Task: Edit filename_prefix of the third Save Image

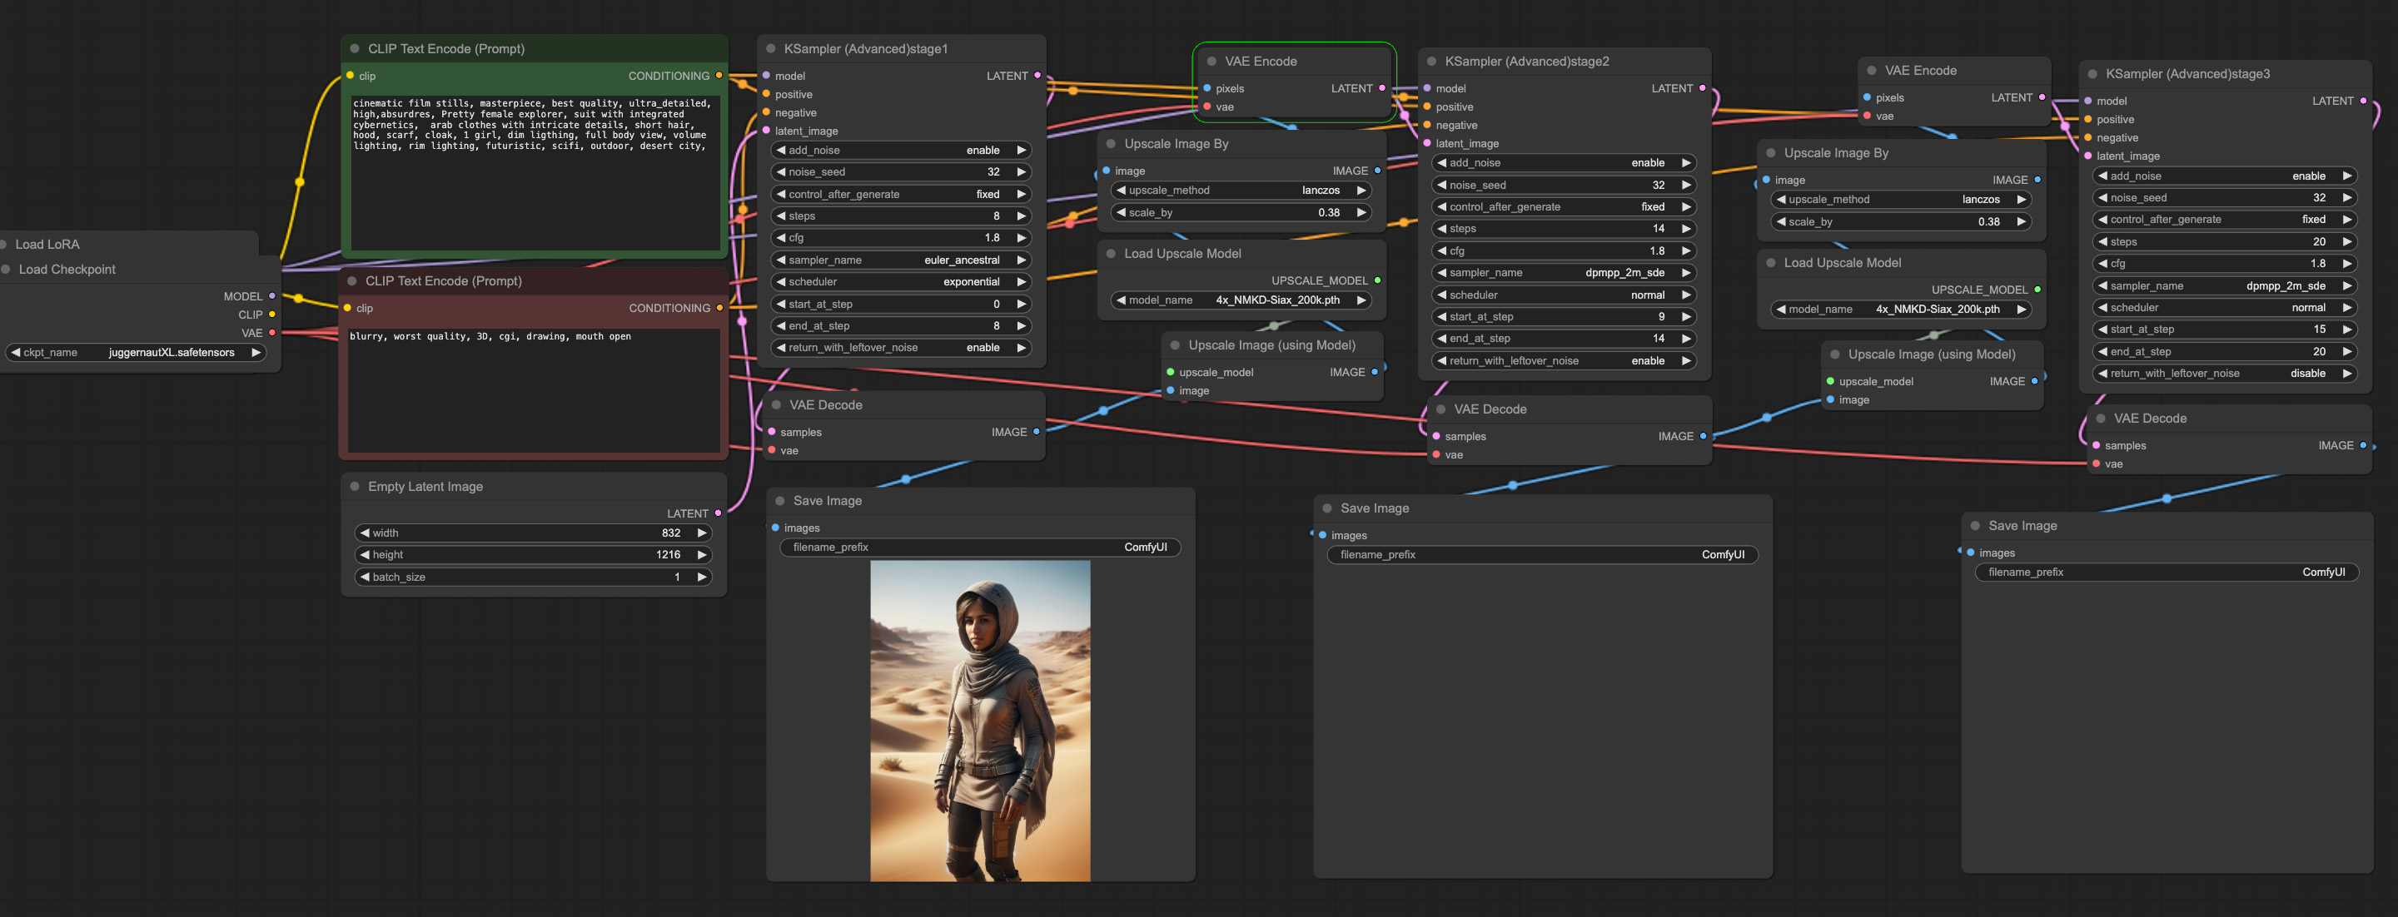Action: (2167, 572)
